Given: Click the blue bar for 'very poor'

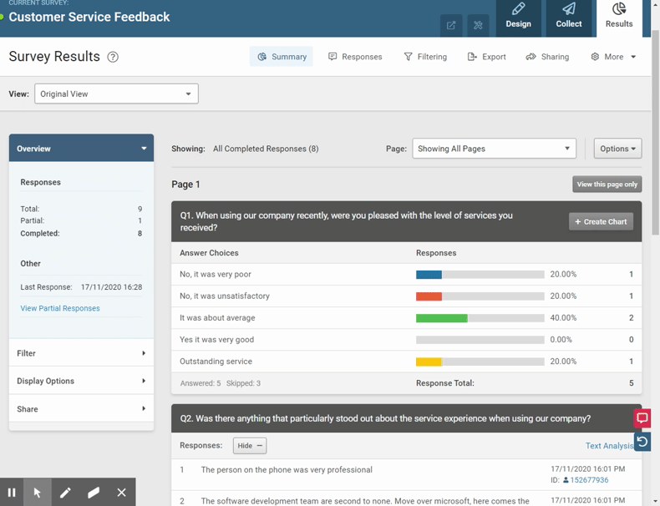Looking at the screenshot, I should [x=429, y=275].
